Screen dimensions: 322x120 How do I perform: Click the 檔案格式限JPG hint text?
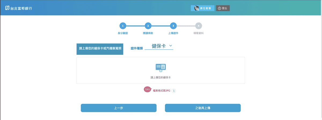[162, 91]
